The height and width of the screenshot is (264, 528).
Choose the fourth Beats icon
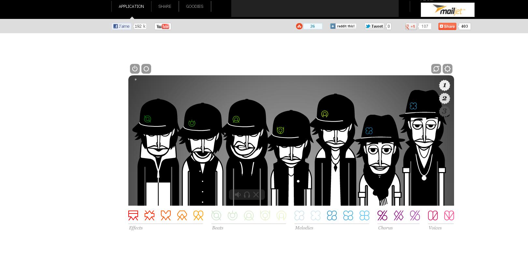(265, 215)
